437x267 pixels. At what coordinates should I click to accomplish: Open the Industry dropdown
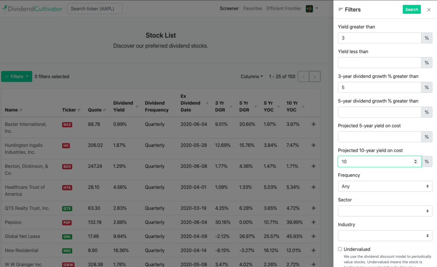coord(385,236)
